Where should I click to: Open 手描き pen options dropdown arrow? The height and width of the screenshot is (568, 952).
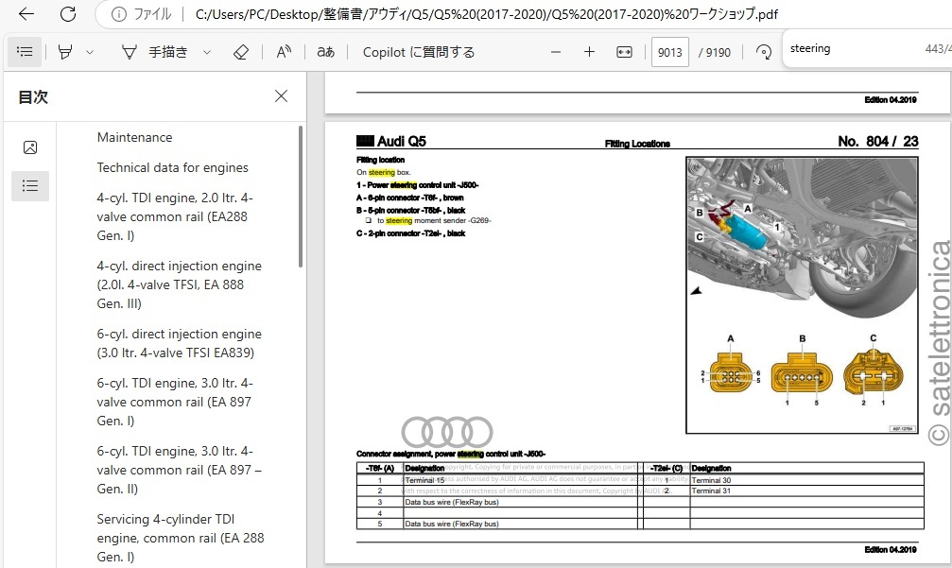[x=206, y=52]
